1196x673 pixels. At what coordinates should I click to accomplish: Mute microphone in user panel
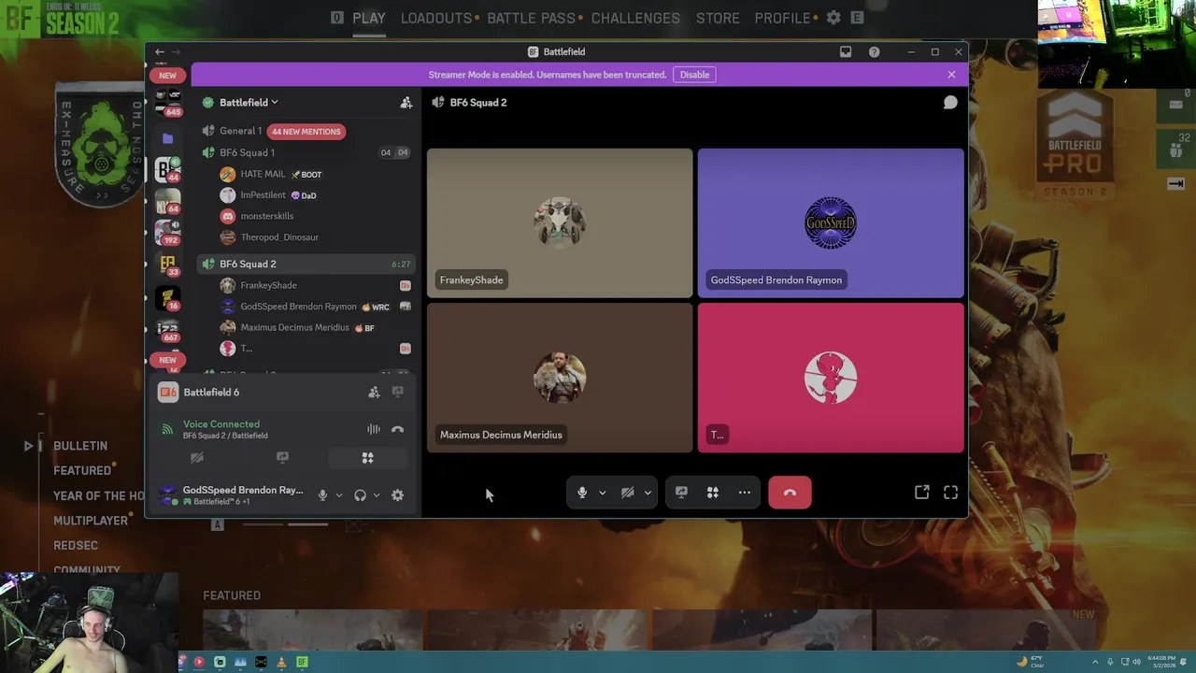click(322, 495)
